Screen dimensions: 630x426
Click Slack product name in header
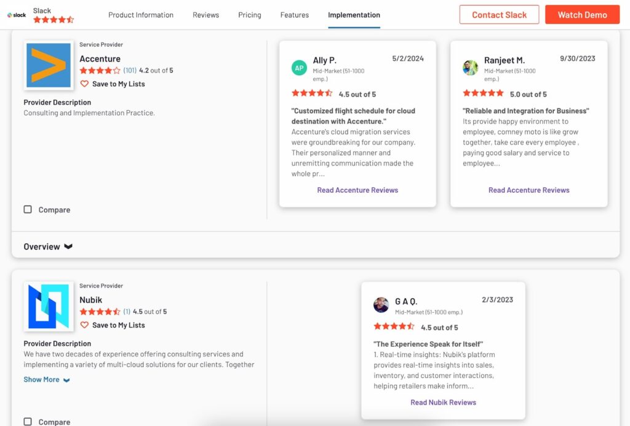42,10
